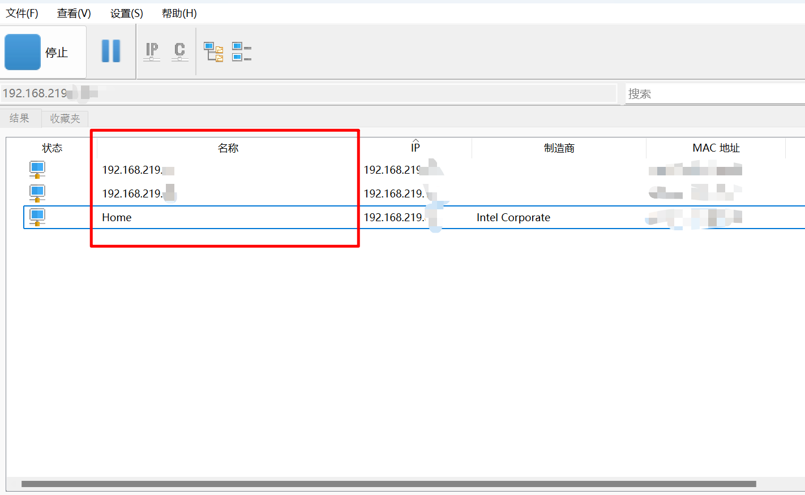Click the horizontal scrollbar at the bottom

388,484
